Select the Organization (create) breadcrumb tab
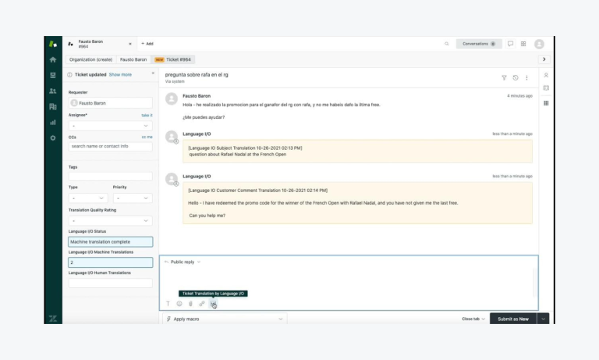 (91, 59)
